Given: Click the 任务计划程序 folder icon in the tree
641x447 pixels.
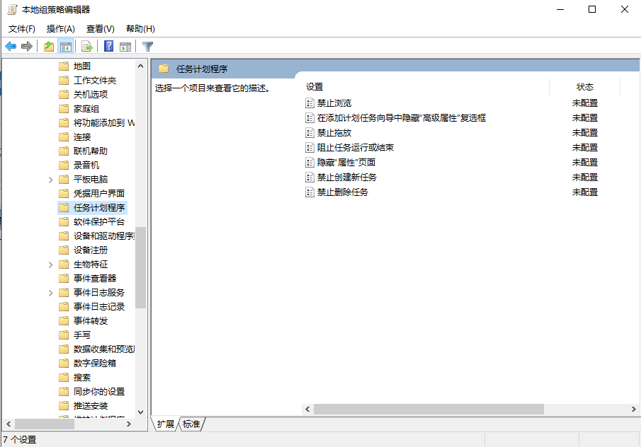Looking at the screenshot, I should click(62, 207).
